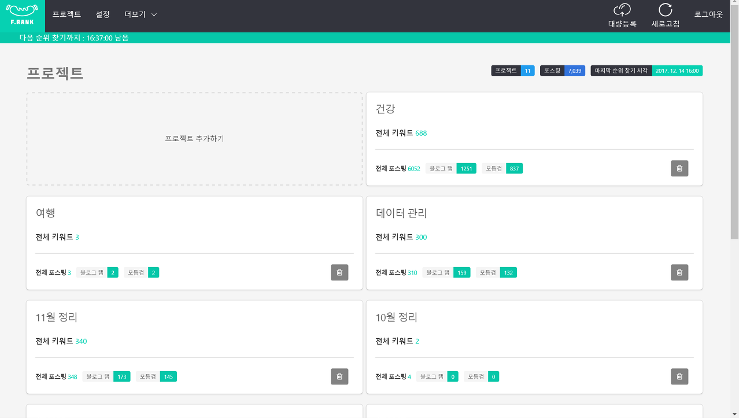Open the 프로젝트 menu
Screen dimensions: 739x418
click(66, 14)
